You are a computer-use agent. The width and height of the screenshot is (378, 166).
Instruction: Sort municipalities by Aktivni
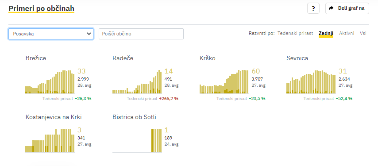pos(347,33)
